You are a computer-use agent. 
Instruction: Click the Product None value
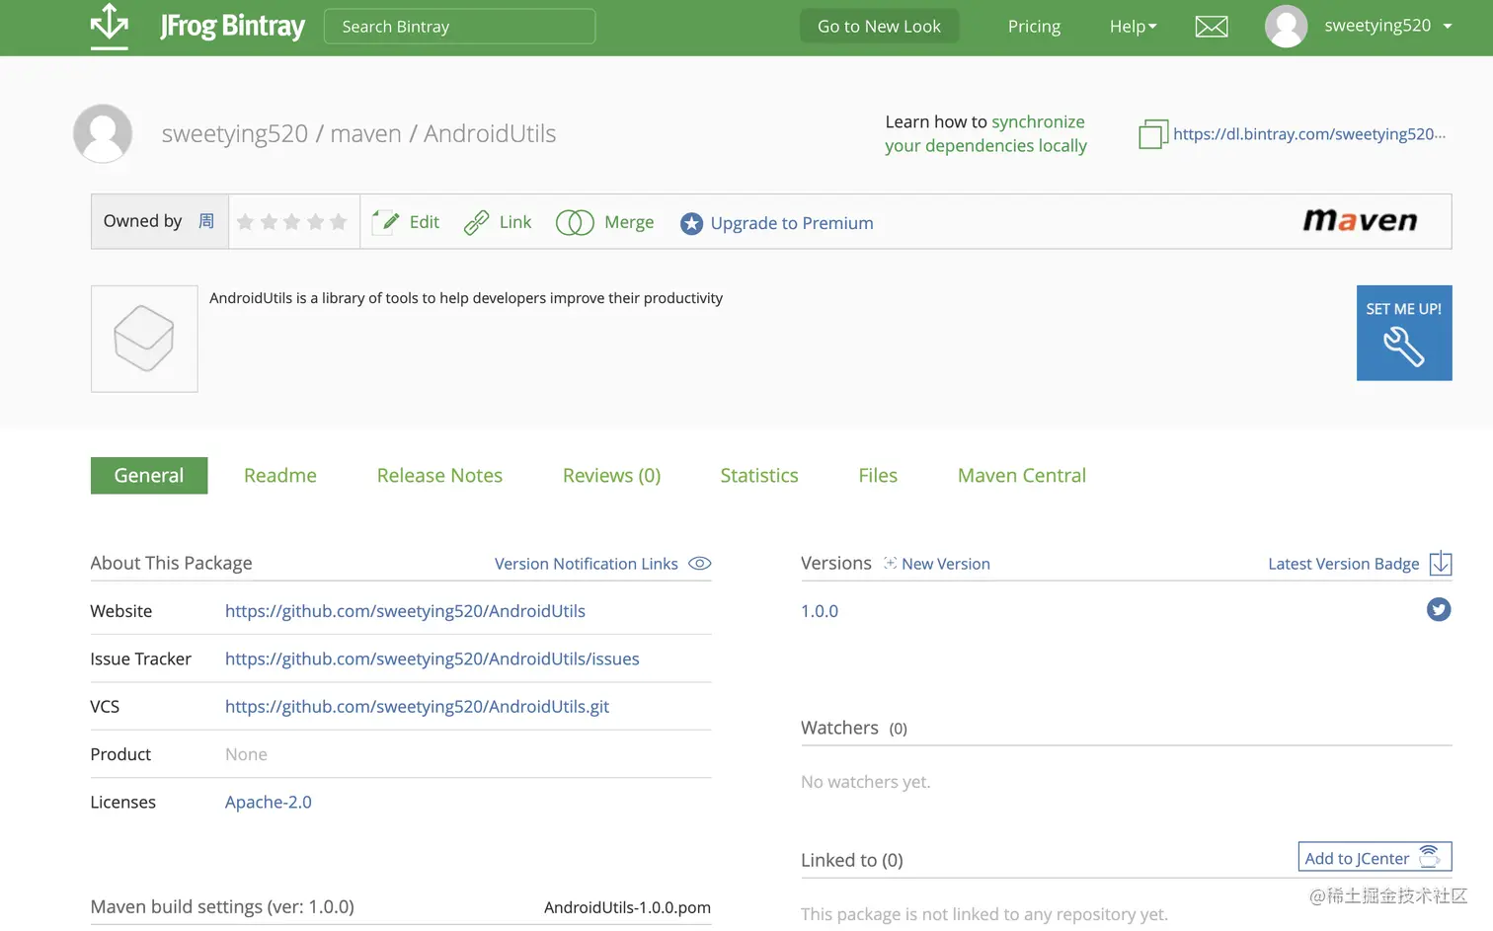[x=246, y=754]
